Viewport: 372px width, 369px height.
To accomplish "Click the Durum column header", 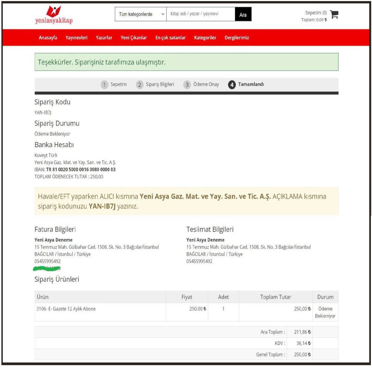I will click(x=325, y=297).
